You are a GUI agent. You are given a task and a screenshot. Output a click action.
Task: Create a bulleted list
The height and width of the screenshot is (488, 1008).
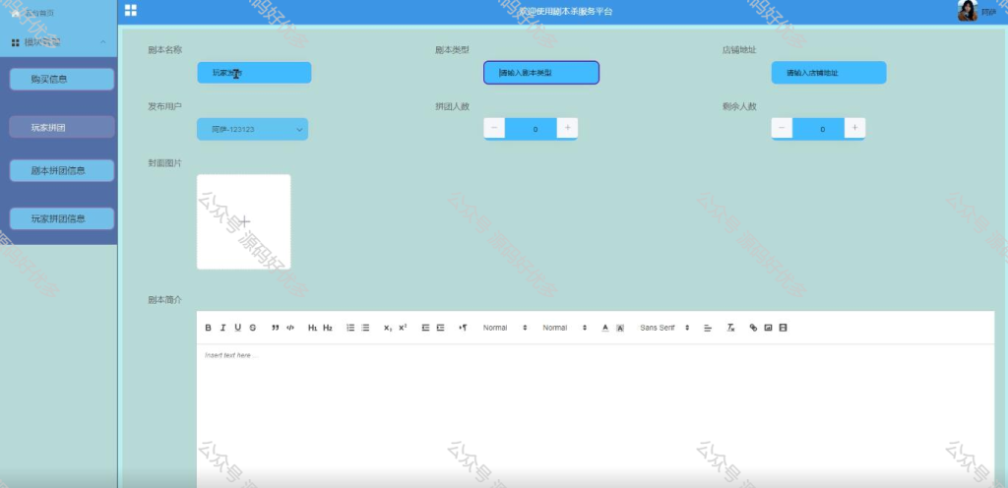click(365, 328)
